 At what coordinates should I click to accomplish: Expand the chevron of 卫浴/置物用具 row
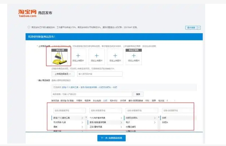[x=121, y=127]
